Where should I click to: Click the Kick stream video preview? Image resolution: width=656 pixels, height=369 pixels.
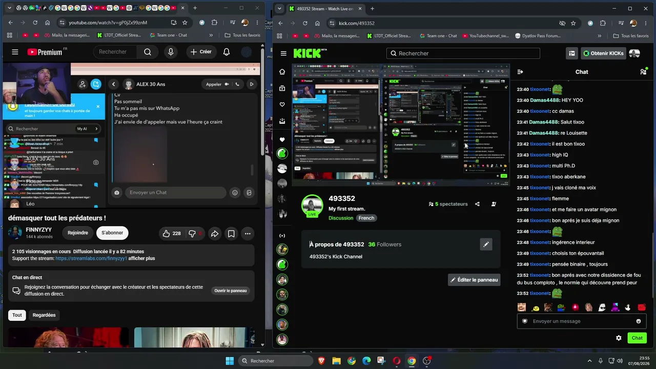[x=401, y=125]
